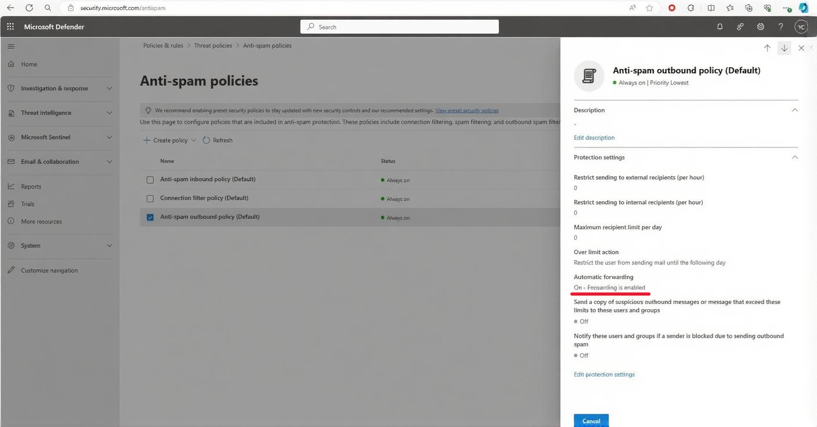Reload the page in the browser
Viewport: 817px width, 427px height.
(29, 8)
